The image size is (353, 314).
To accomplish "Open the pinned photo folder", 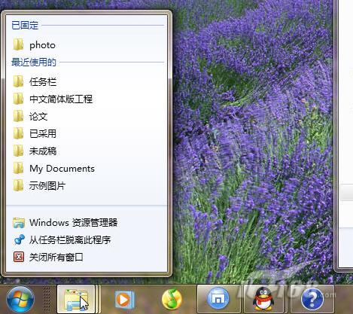I will [87, 45].
